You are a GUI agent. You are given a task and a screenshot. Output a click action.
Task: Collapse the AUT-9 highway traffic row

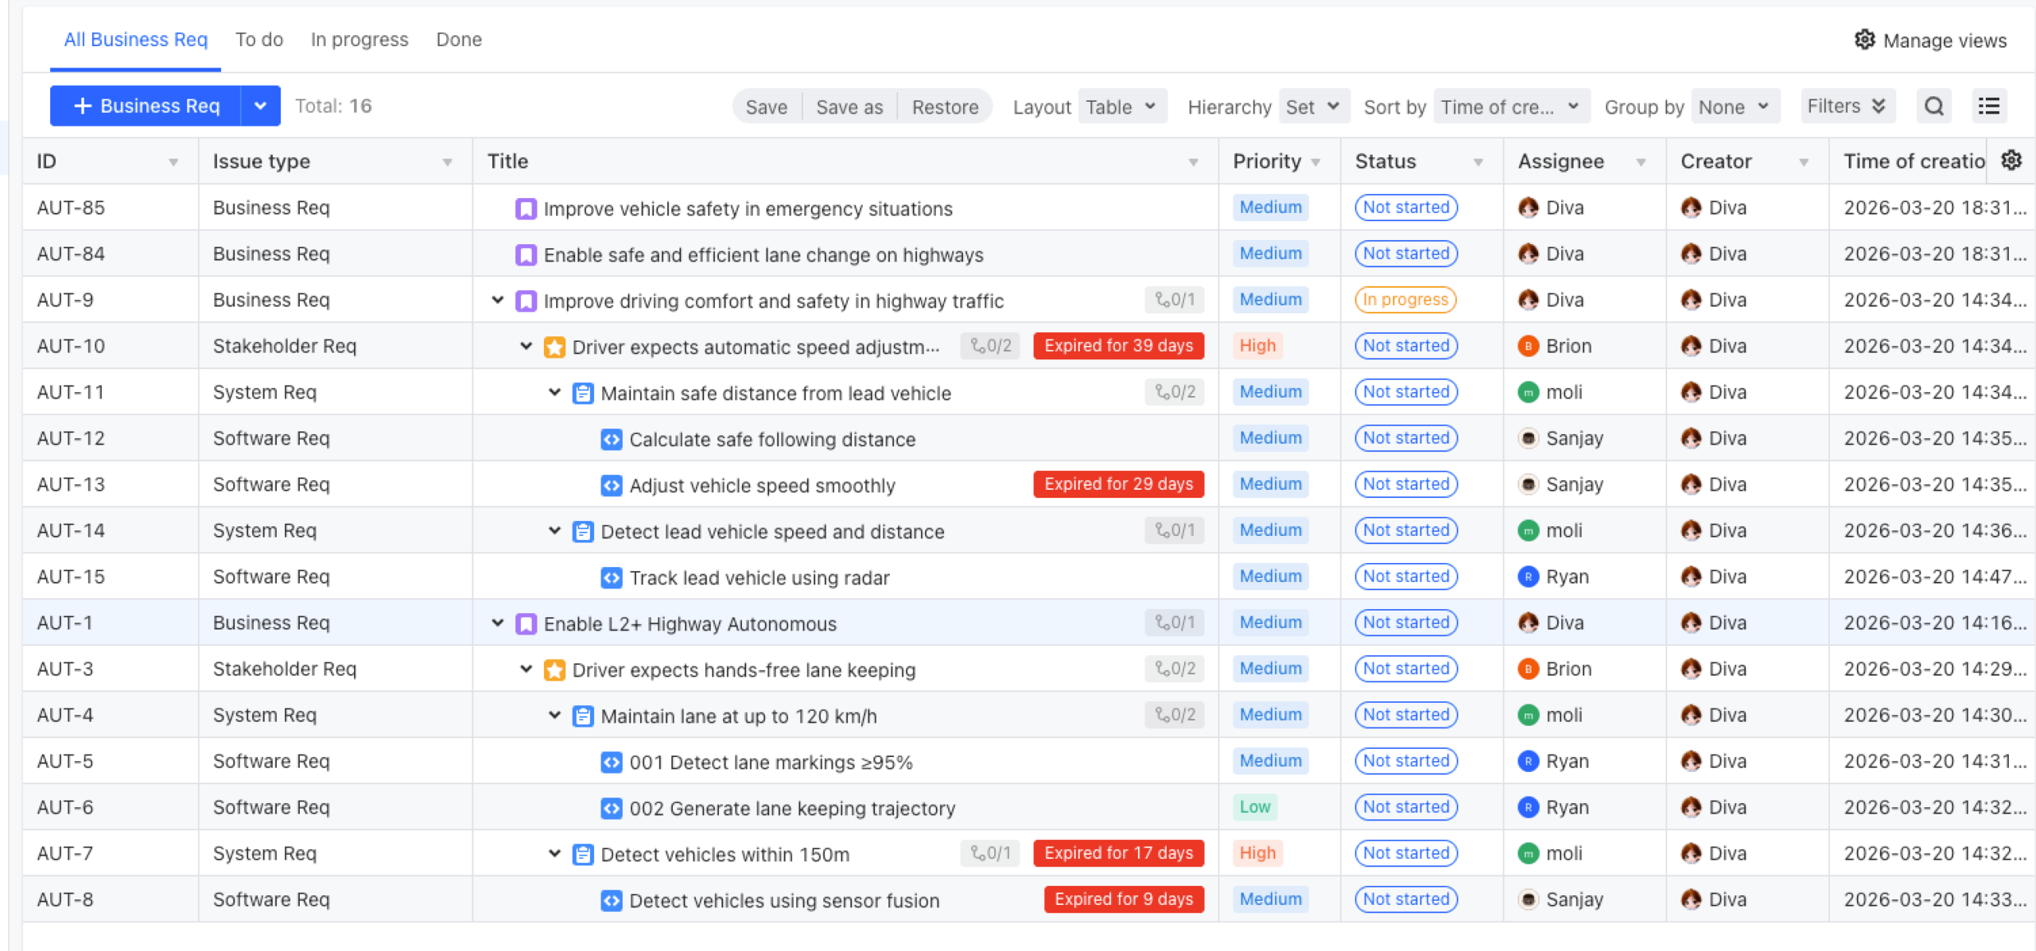(498, 301)
